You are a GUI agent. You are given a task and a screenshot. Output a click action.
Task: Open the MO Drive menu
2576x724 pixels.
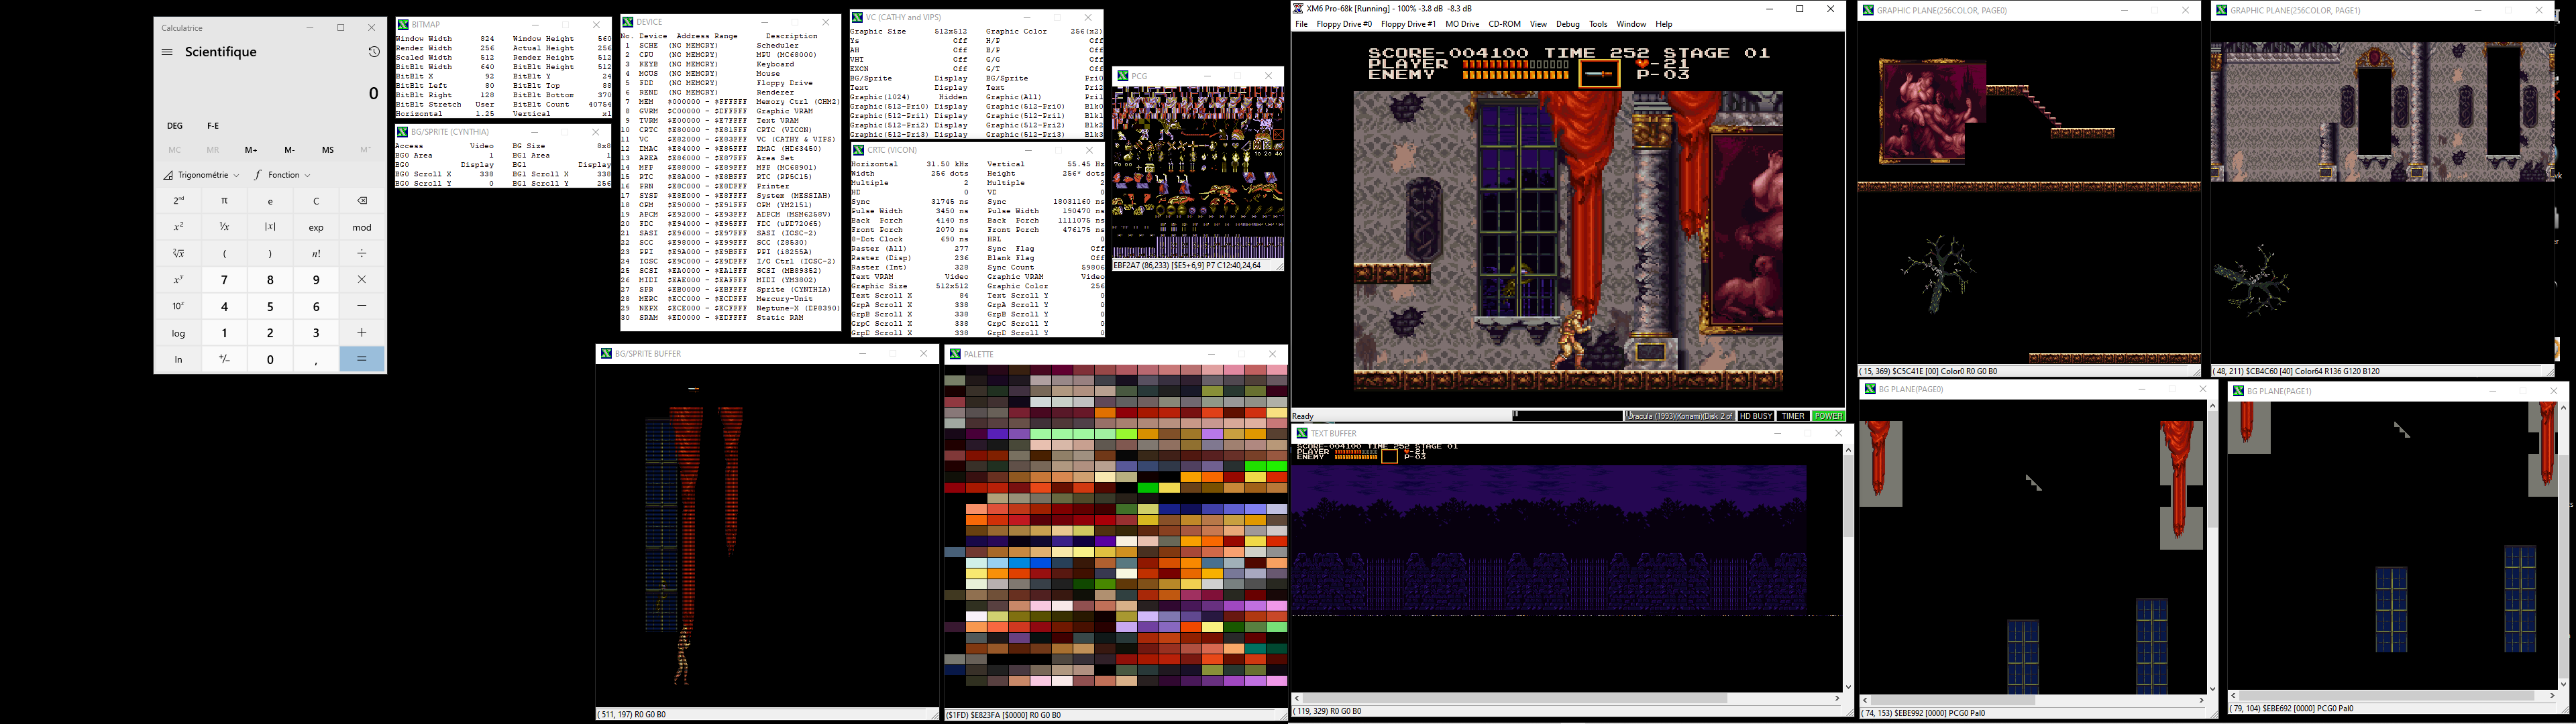(x=1462, y=24)
